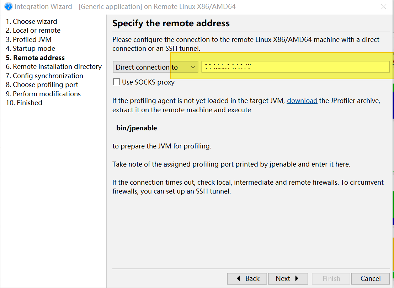Open the Direct connection to dropdown

pyautogui.click(x=155, y=67)
